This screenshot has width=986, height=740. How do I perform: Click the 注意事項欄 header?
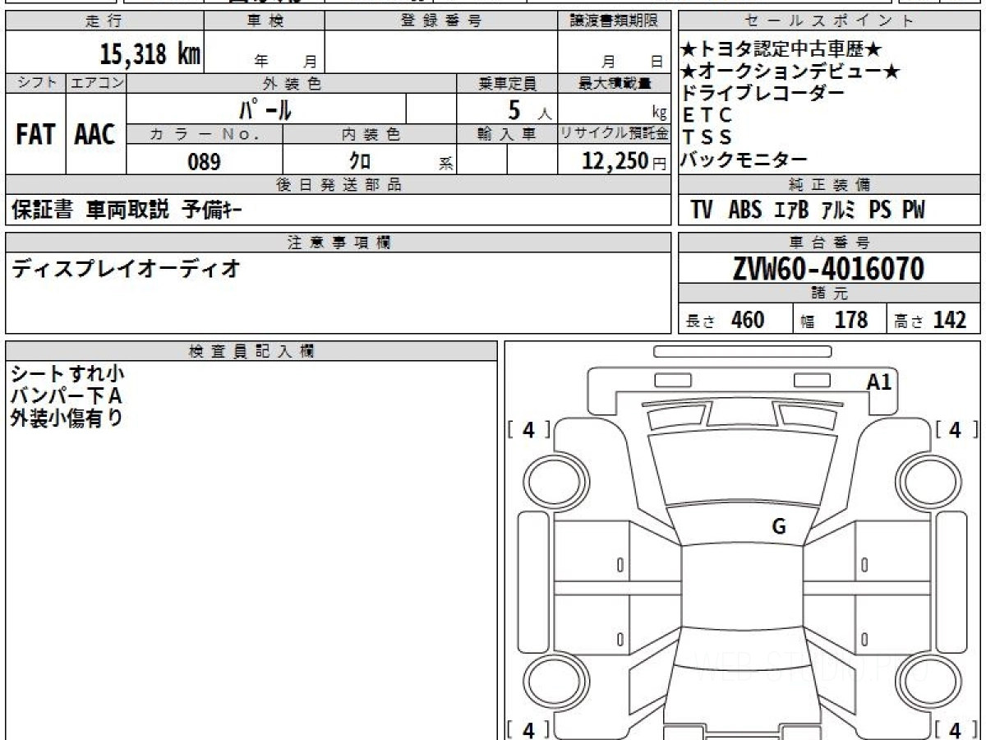click(339, 243)
